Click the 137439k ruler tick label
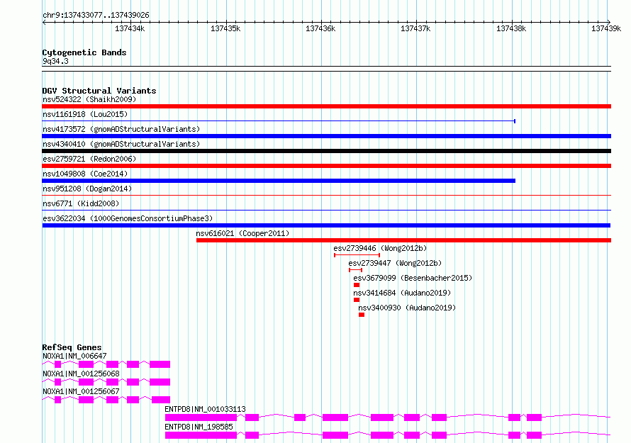 point(606,28)
